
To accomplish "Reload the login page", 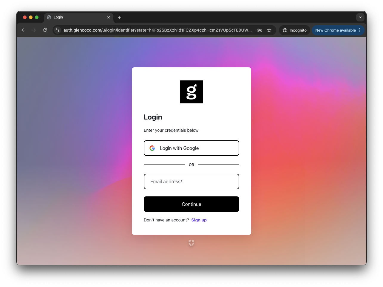I will pos(45,30).
